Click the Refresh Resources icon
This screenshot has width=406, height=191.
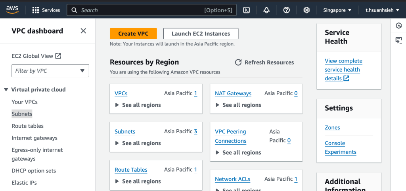click(x=238, y=62)
